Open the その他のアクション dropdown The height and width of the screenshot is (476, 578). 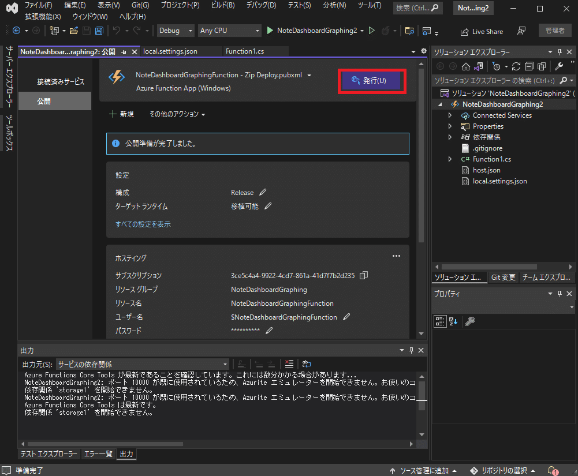pyautogui.click(x=177, y=114)
